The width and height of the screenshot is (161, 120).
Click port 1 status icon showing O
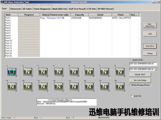tap(12, 72)
